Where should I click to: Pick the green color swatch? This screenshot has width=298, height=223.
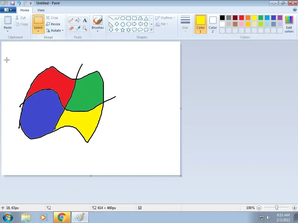(x=261, y=18)
